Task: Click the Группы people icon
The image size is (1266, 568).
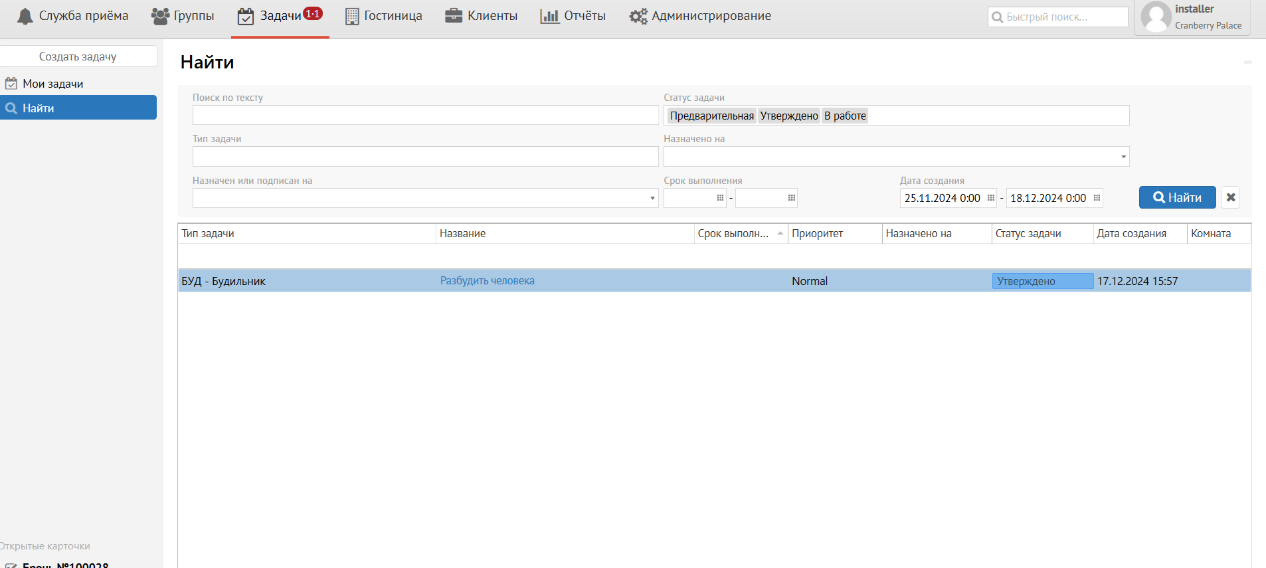Action: click(x=160, y=17)
